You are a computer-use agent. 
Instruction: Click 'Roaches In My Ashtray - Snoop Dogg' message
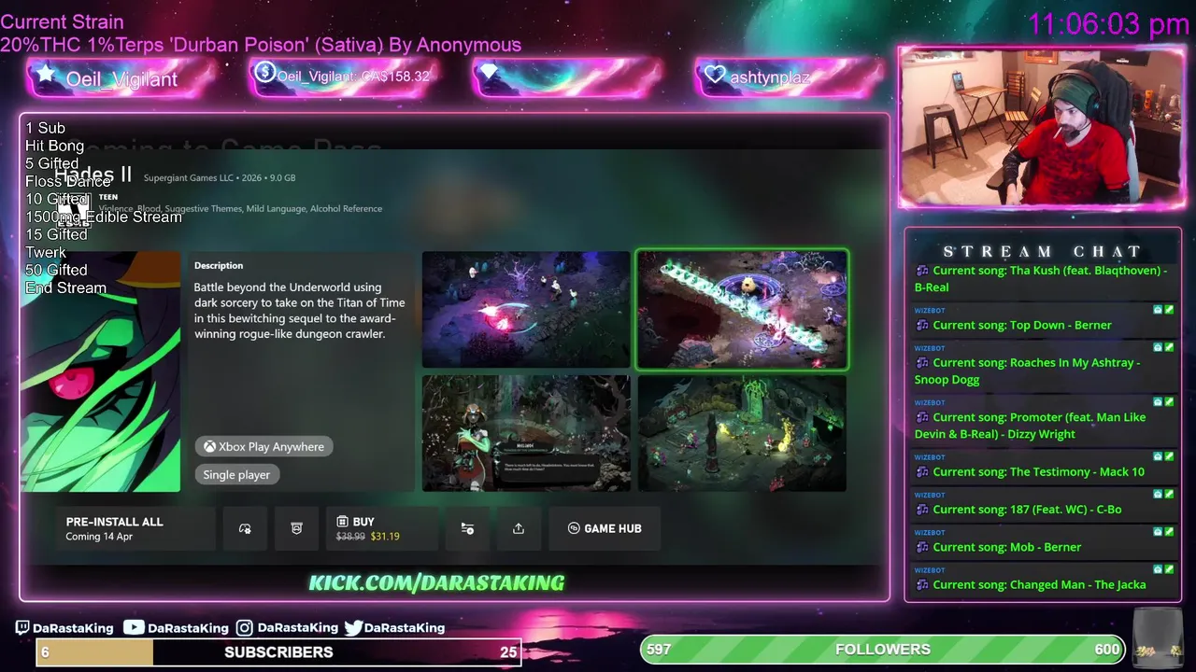(1028, 371)
